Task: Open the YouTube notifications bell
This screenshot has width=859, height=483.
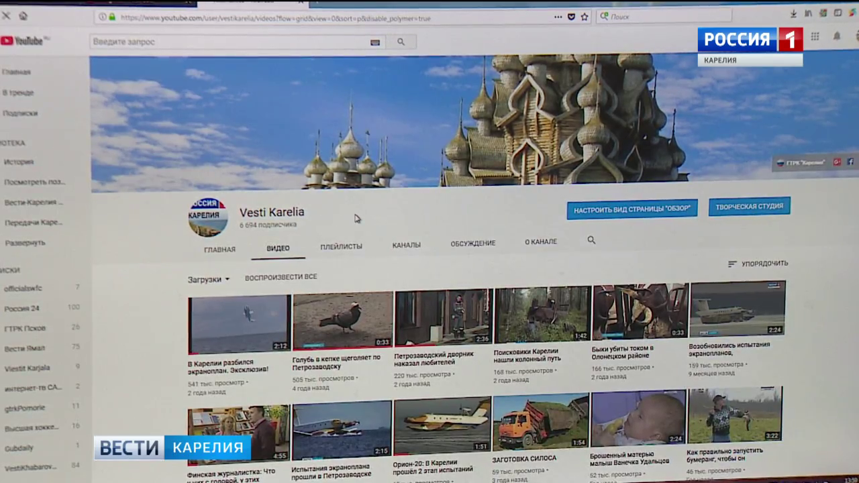Action: click(837, 36)
